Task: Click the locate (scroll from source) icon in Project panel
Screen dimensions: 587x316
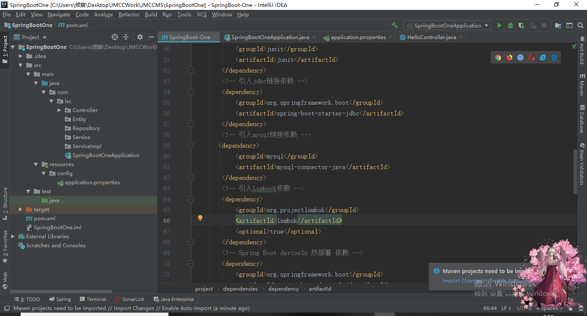Action: pyautogui.click(x=115, y=37)
